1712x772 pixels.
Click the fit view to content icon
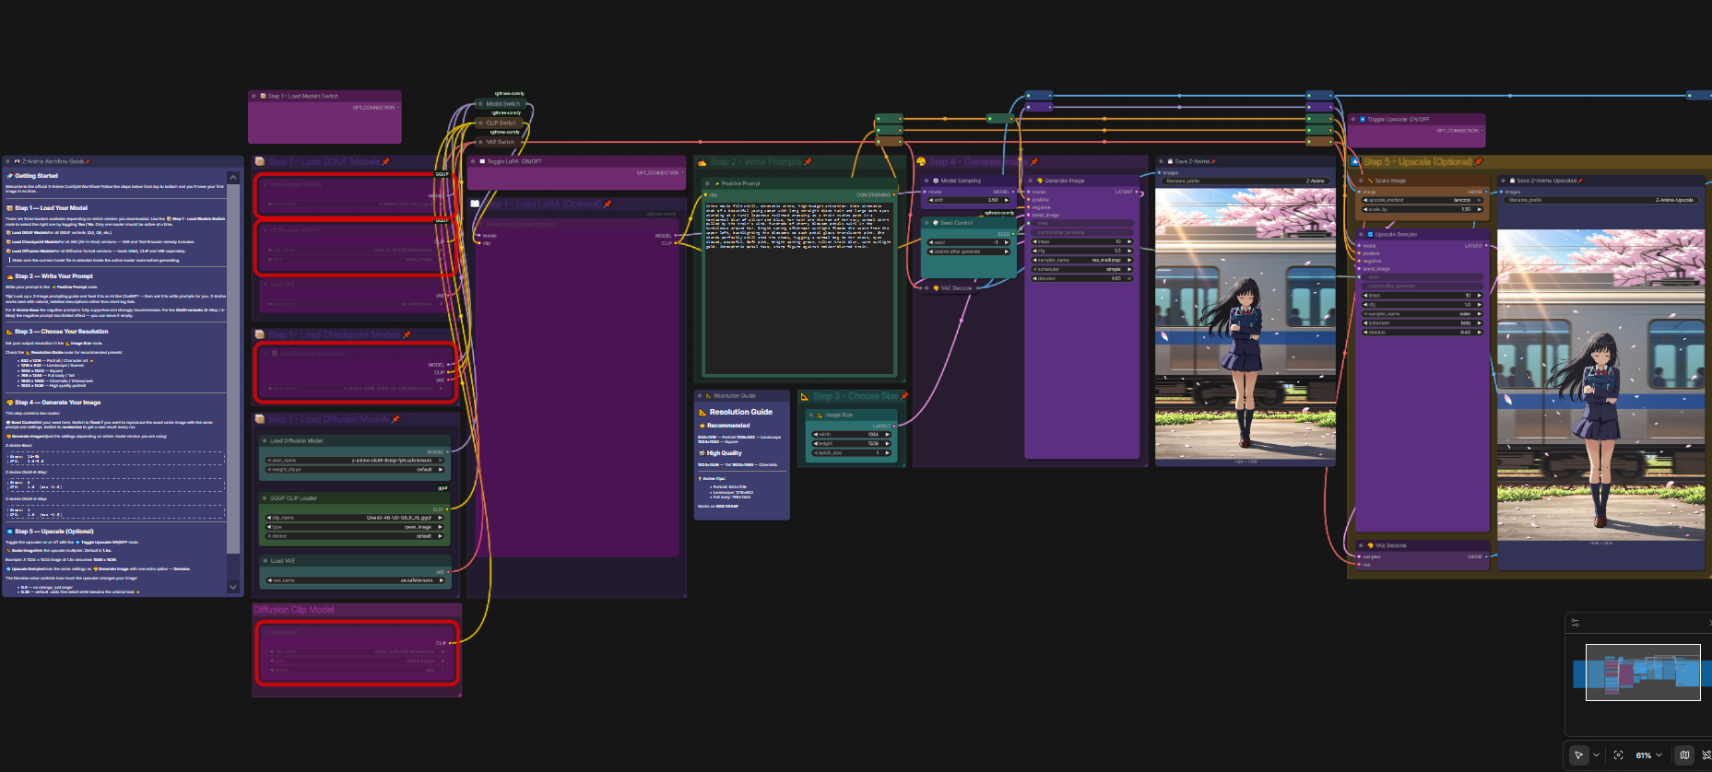pos(1618,754)
